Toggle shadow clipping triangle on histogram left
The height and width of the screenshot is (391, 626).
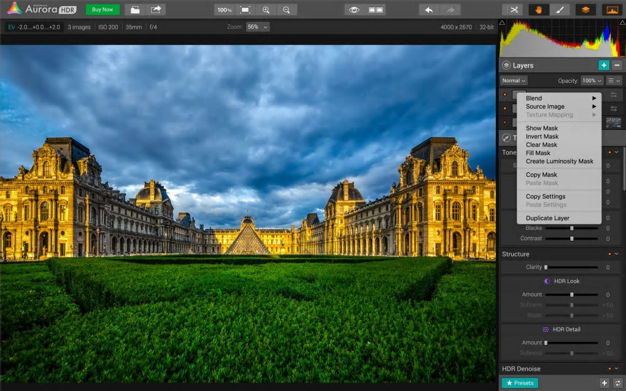(x=502, y=23)
